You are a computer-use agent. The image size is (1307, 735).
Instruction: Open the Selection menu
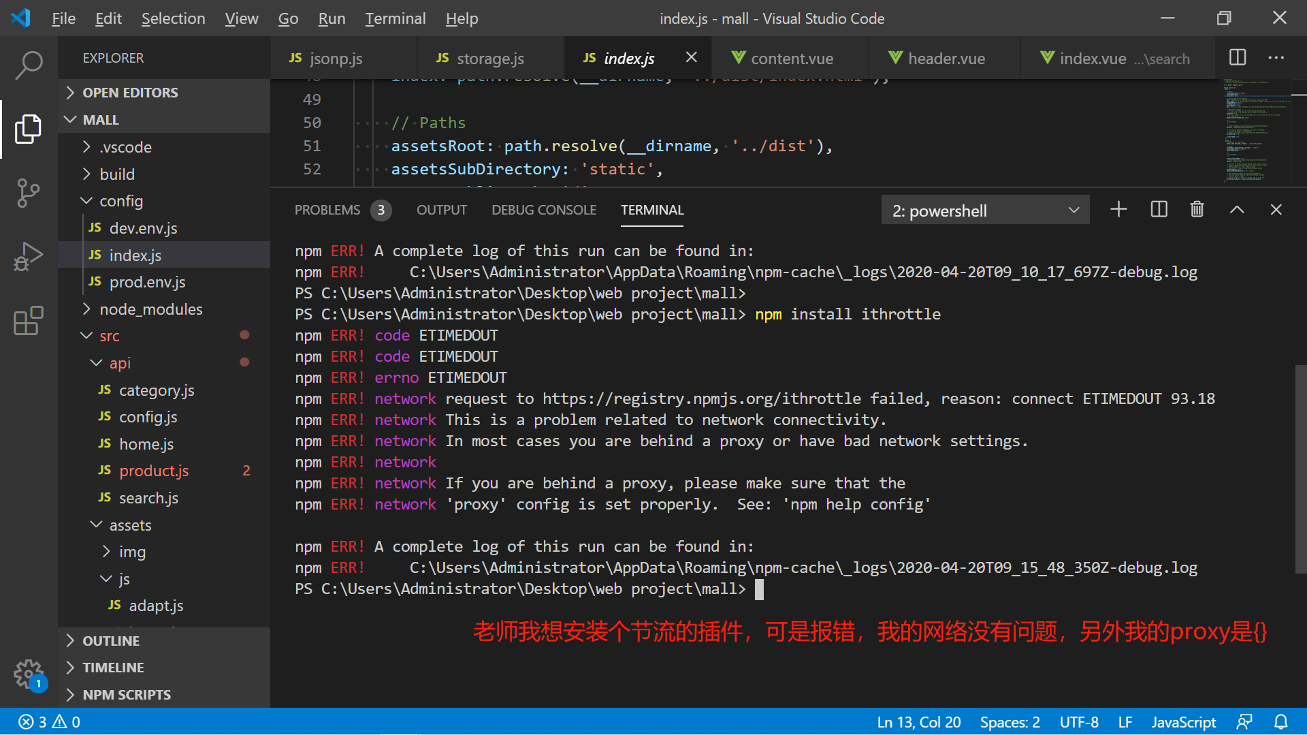click(173, 18)
